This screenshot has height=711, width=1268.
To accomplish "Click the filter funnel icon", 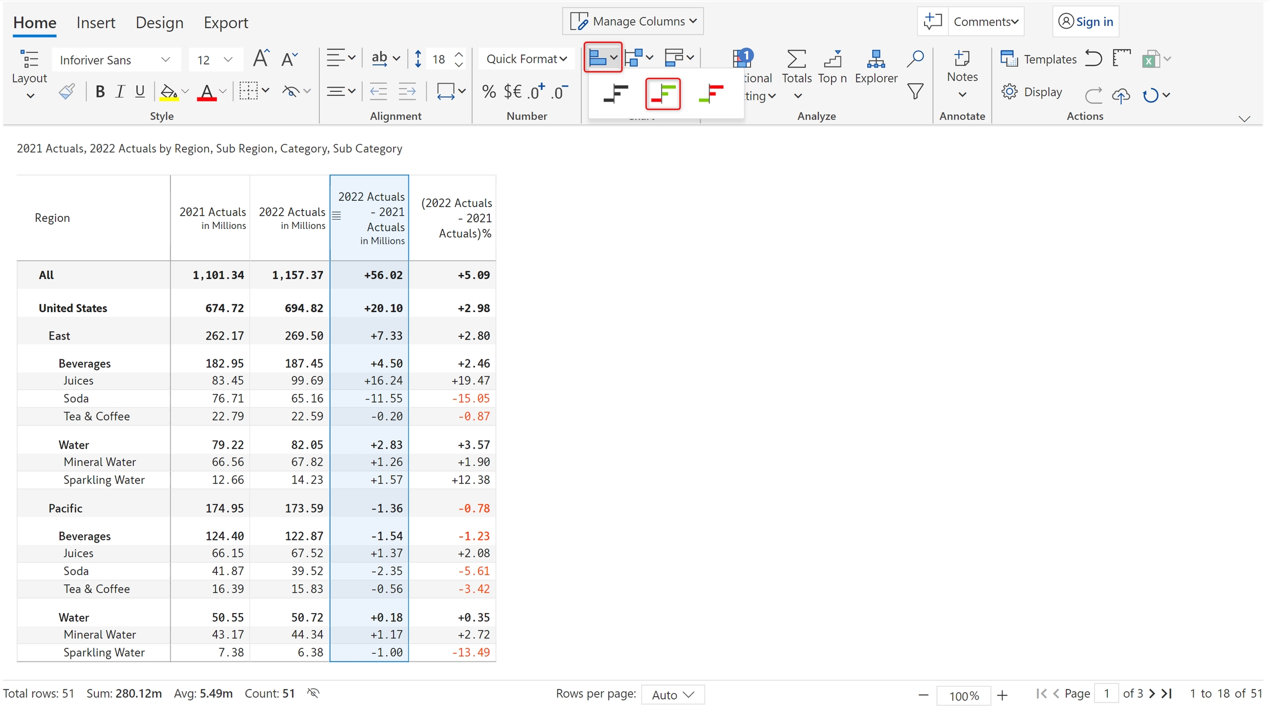I will pos(915,91).
